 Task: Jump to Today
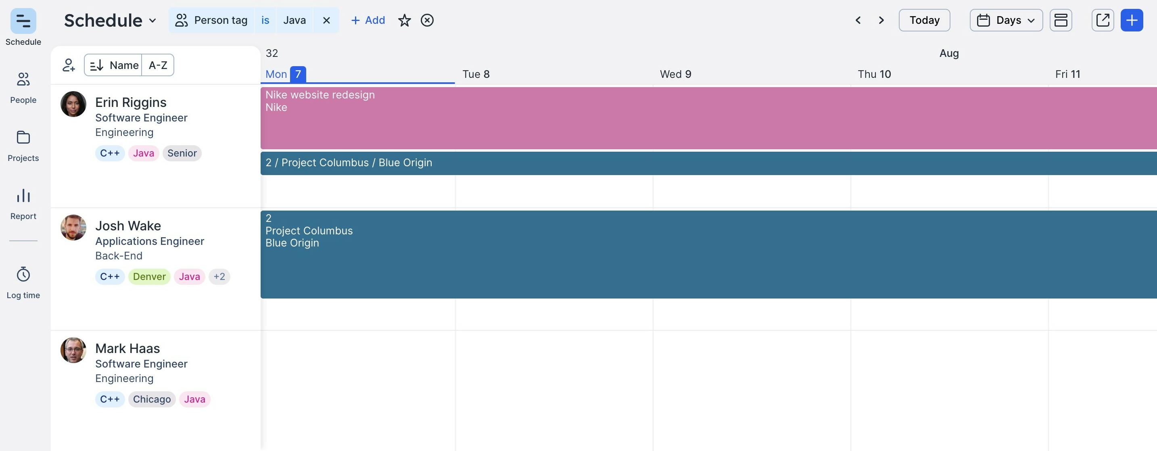(924, 20)
